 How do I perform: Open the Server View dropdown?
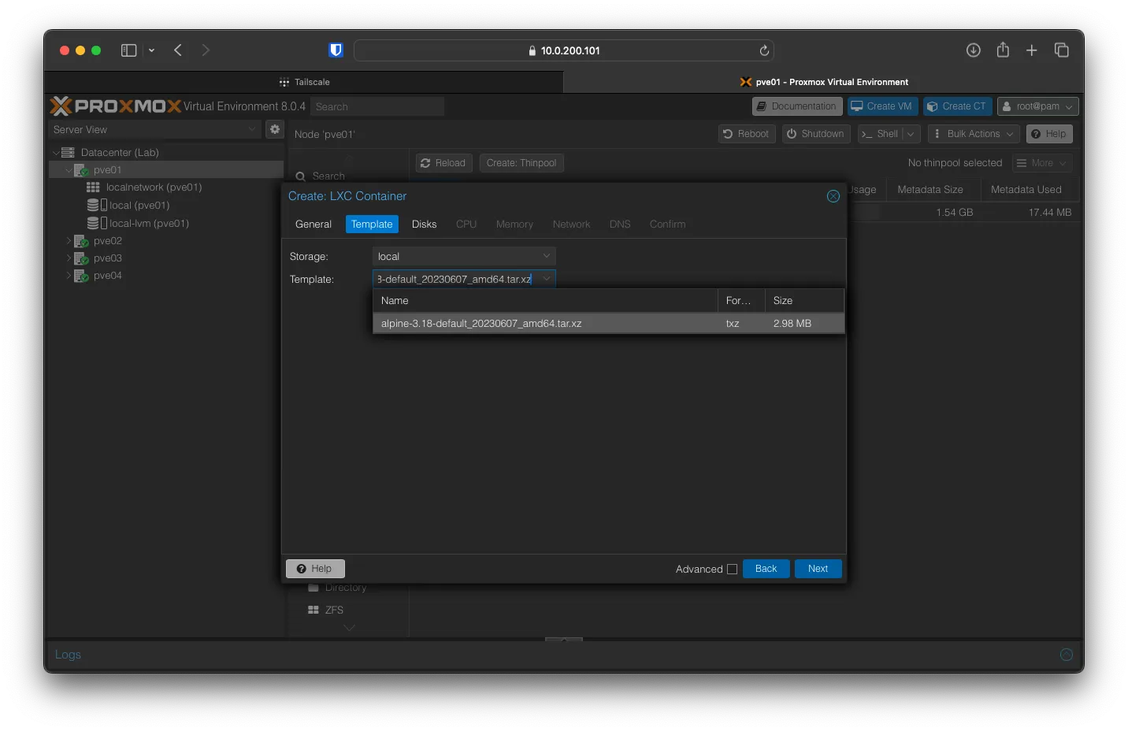point(155,129)
